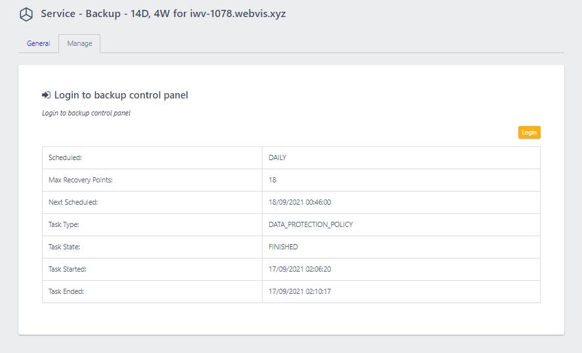
Task: Select the DATA_PROTECTION_POLICY value
Action: pos(310,224)
